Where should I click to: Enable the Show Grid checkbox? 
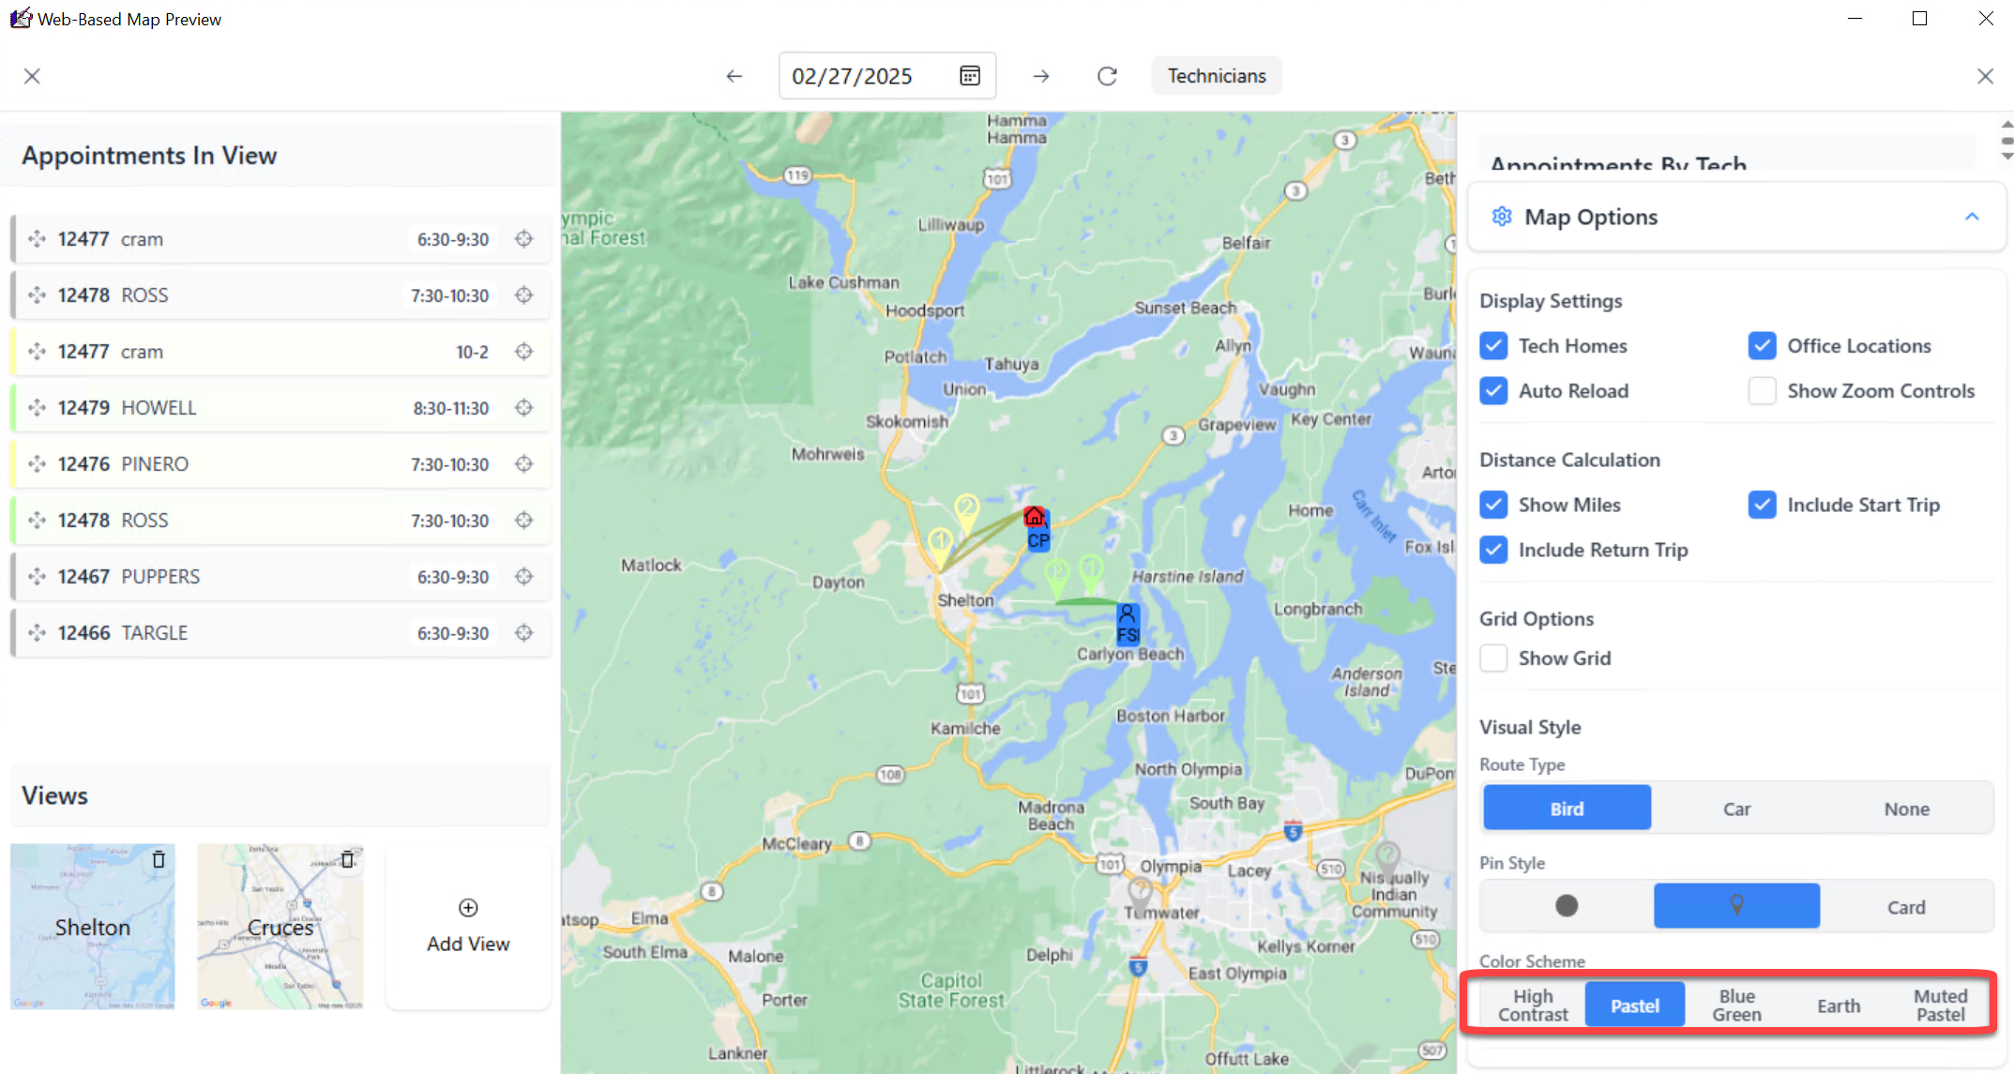(x=1493, y=658)
